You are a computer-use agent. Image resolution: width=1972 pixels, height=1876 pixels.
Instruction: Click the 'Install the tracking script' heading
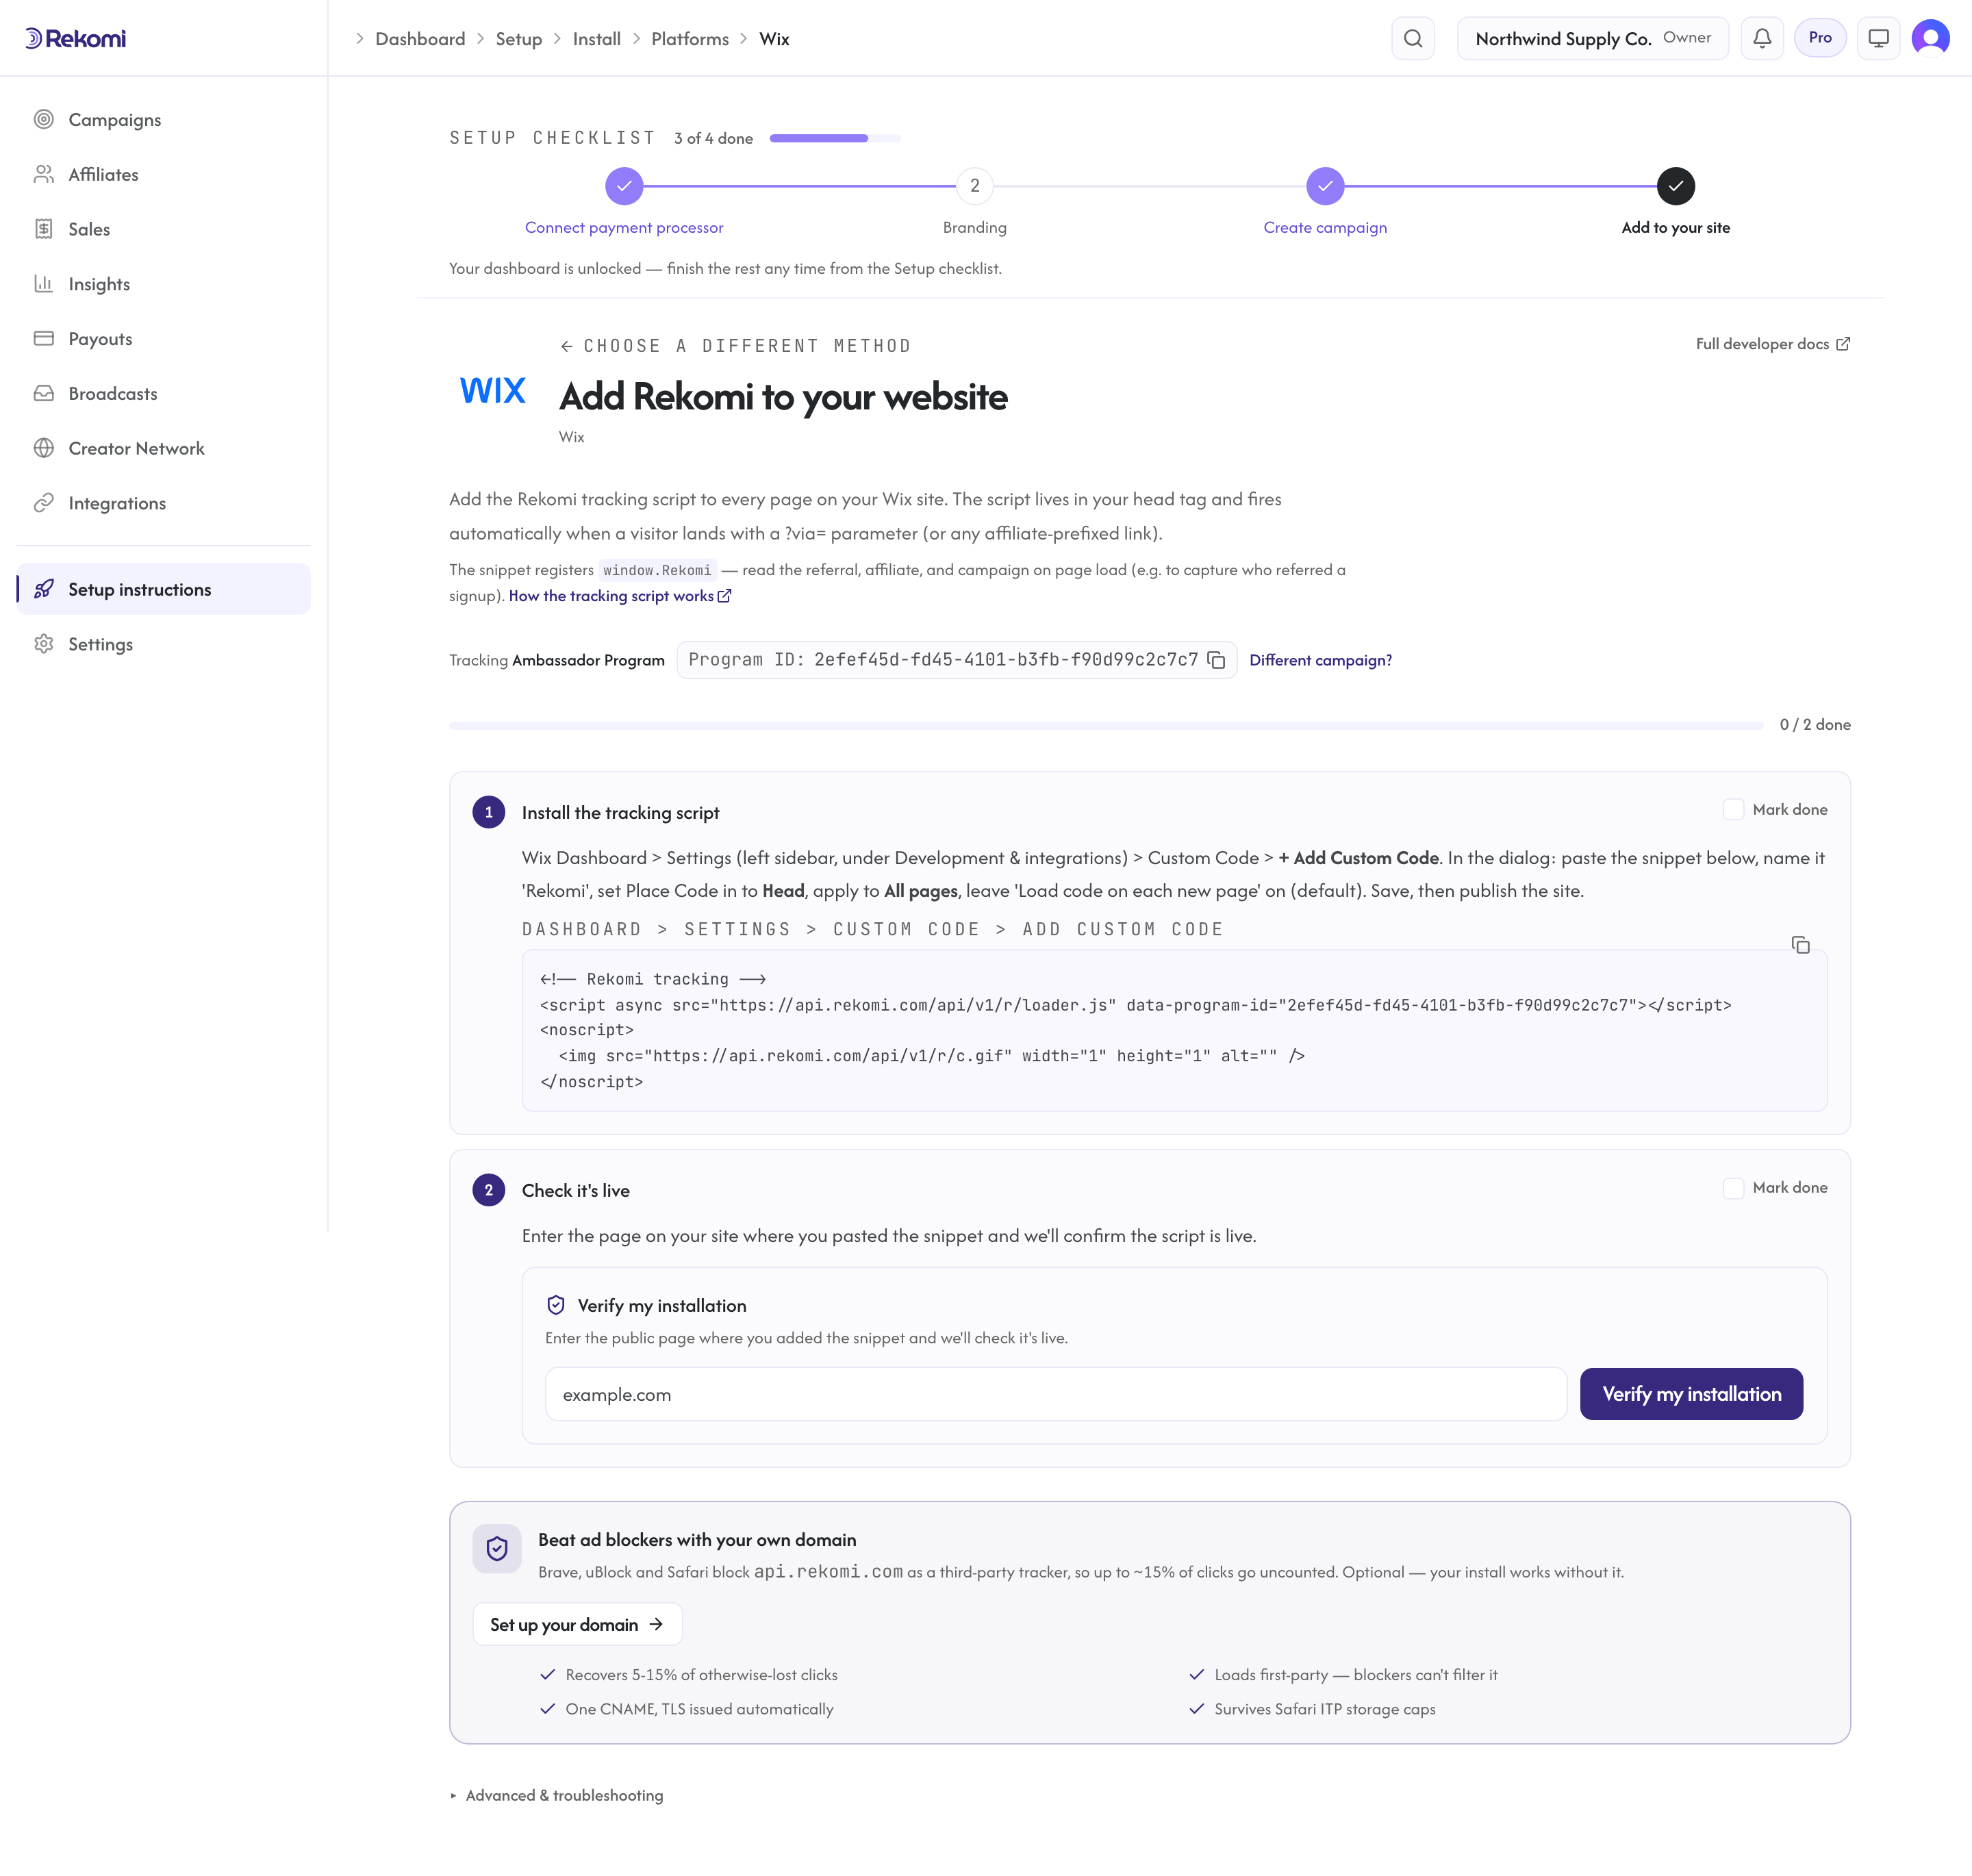(x=620, y=813)
